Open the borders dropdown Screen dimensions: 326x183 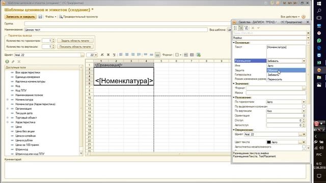tap(178, 55)
